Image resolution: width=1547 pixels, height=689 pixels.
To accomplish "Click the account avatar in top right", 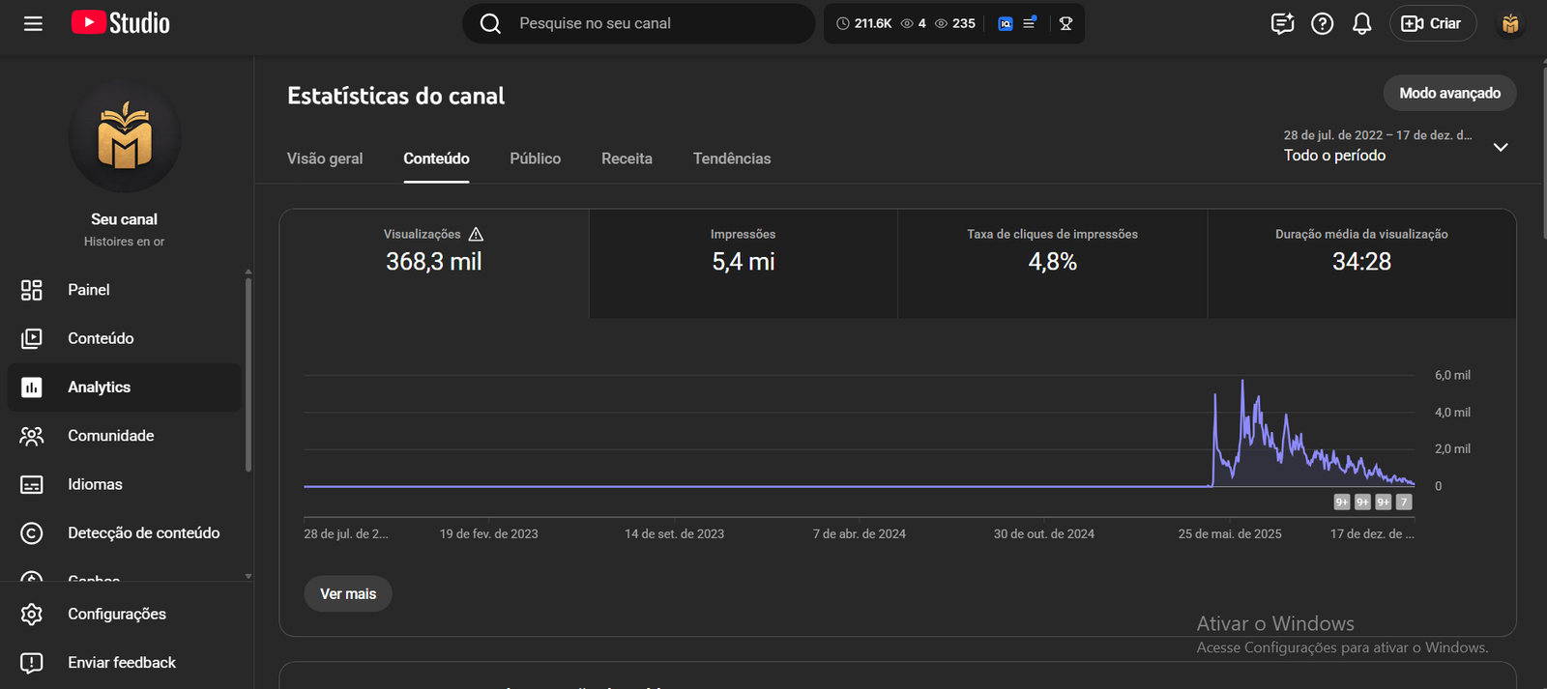I will 1509,23.
